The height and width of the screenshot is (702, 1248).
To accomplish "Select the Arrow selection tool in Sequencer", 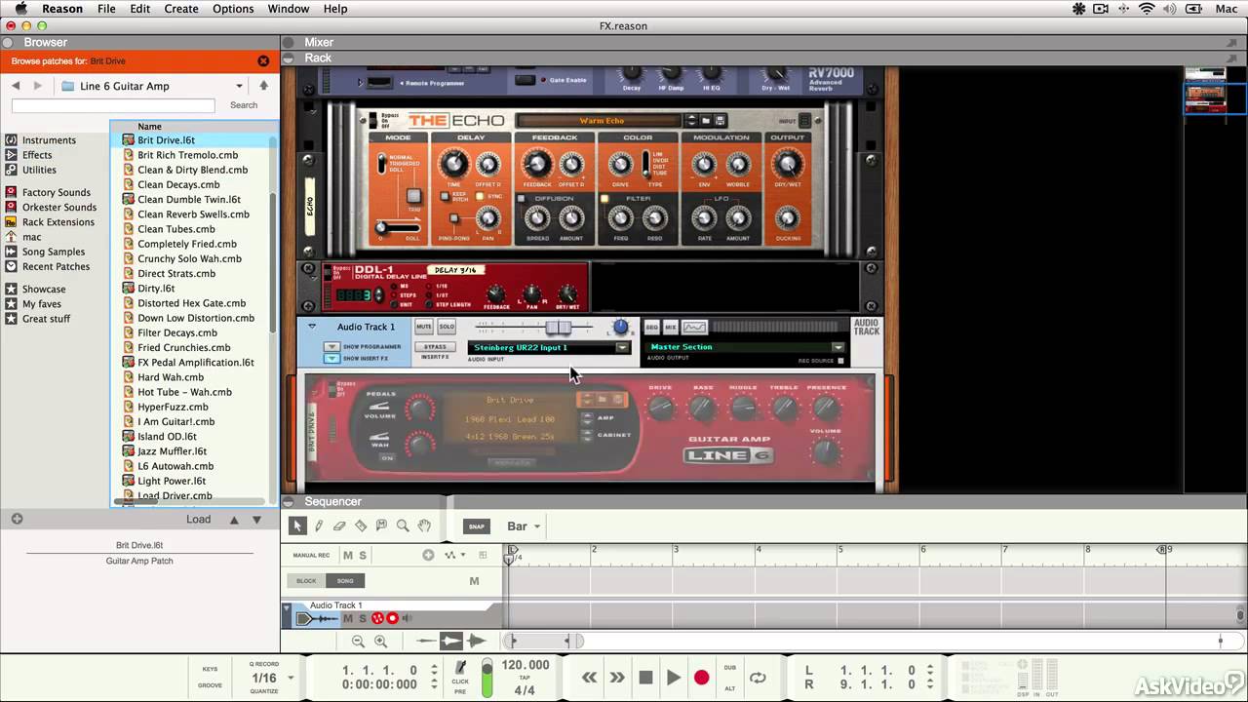I will pos(297,526).
